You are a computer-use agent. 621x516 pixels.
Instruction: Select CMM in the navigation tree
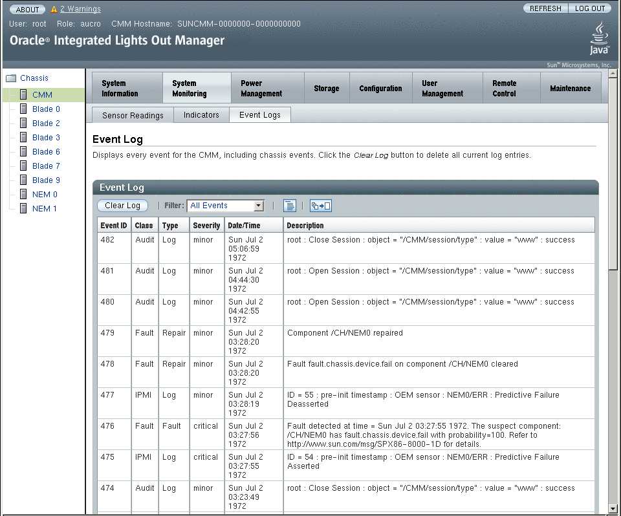[43, 94]
